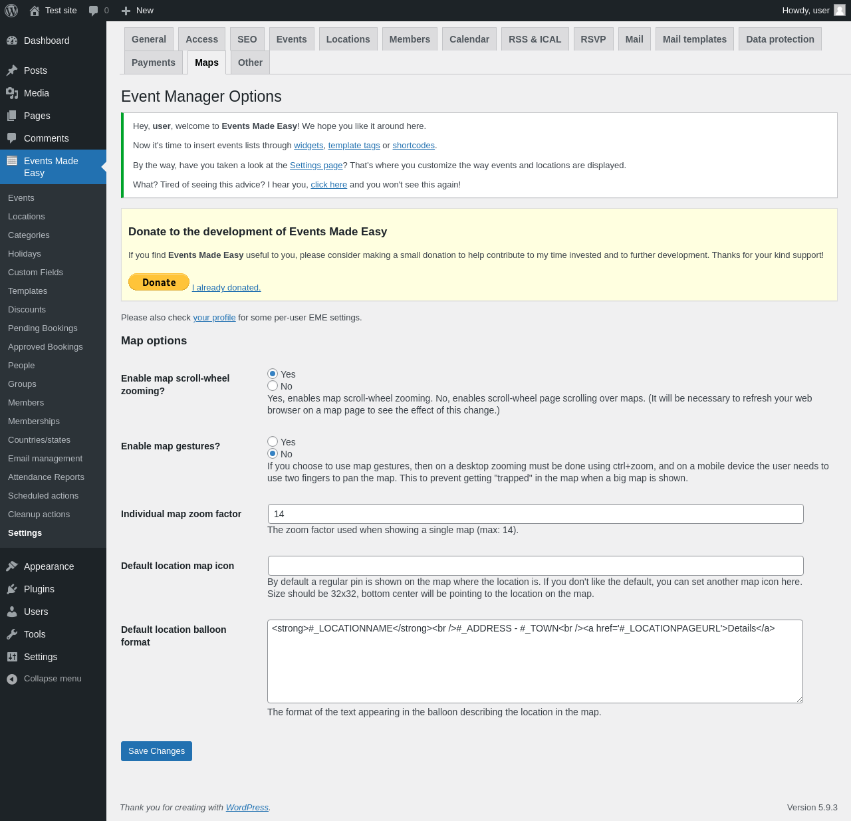Image resolution: width=851 pixels, height=821 pixels.
Task: Click the Posts pushpin icon
Action: coord(12,70)
